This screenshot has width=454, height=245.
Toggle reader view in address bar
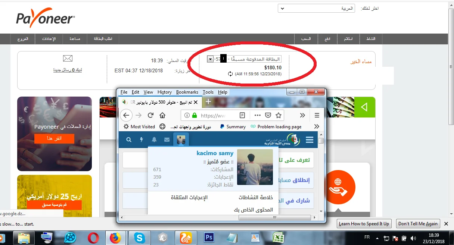tap(242, 115)
